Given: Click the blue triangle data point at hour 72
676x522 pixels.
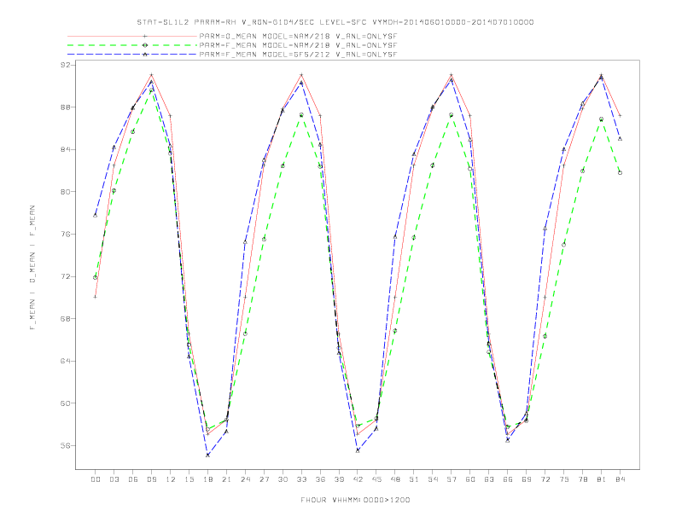Looking at the screenshot, I should click(x=545, y=229).
